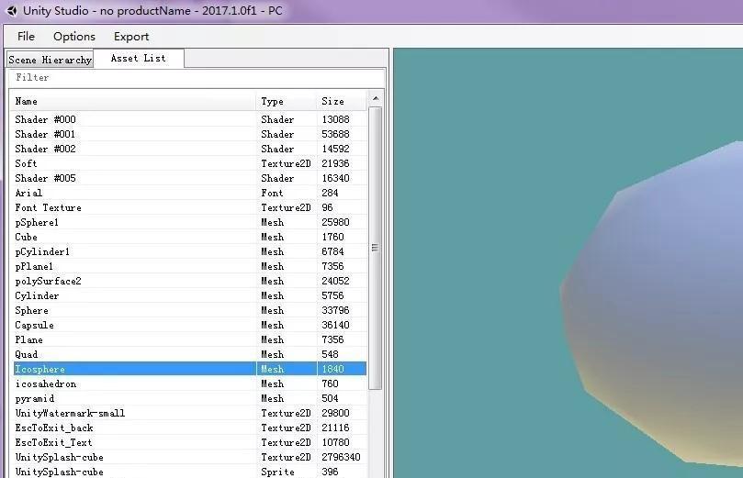743x478 pixels.
Task: Click the asset list vertical scrollbar thumb
Action: click(x=376, y=248)
